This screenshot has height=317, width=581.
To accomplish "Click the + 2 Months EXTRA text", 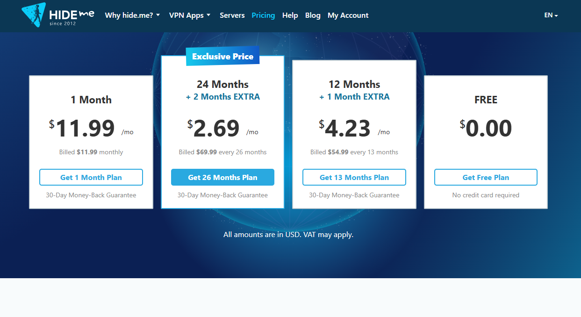I will [x=222, y=97].
